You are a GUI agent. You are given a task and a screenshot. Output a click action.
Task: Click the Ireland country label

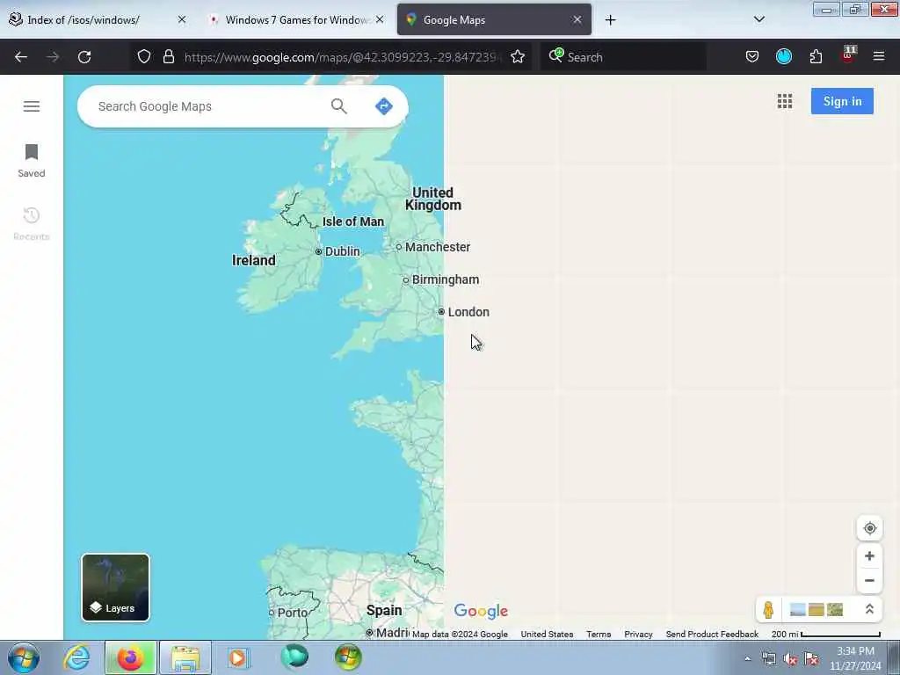(254, 260)
